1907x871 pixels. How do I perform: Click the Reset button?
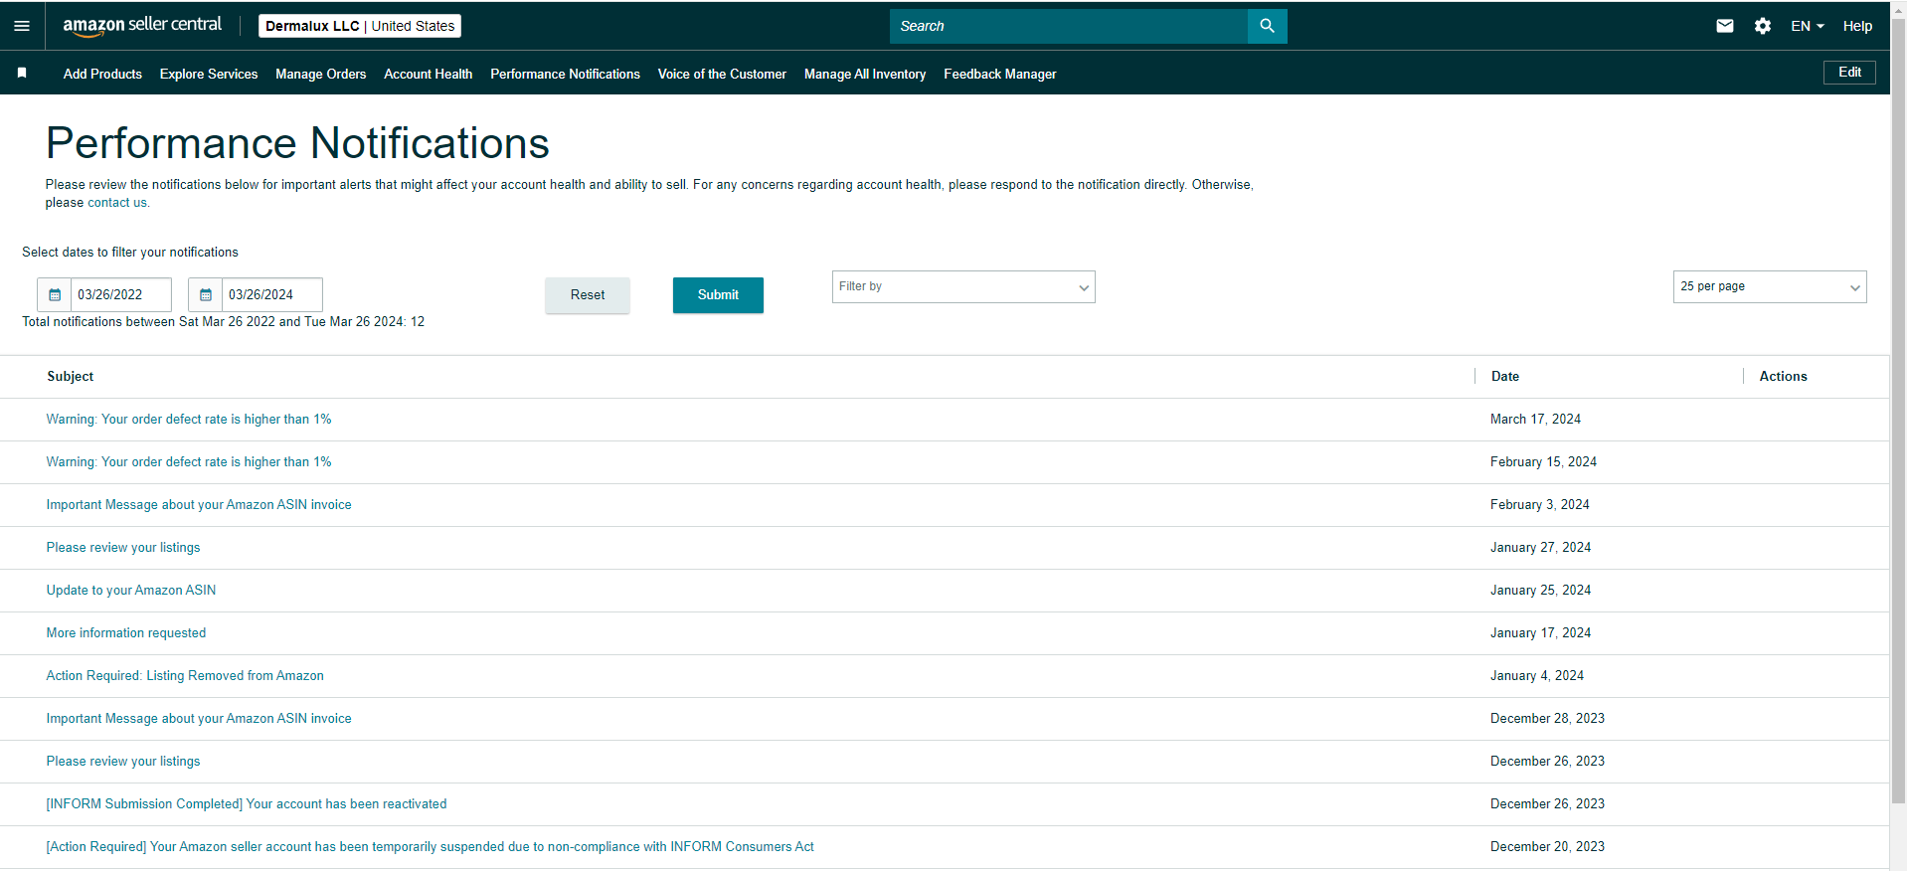588,295
